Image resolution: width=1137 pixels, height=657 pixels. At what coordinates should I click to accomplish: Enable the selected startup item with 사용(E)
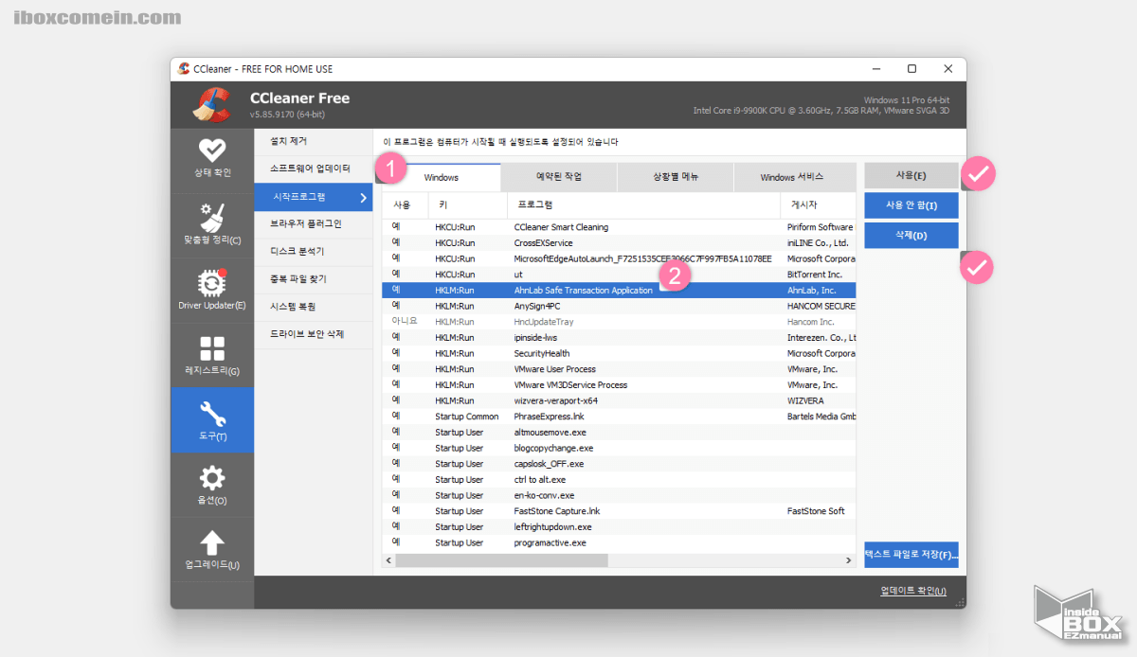(910, 174)
